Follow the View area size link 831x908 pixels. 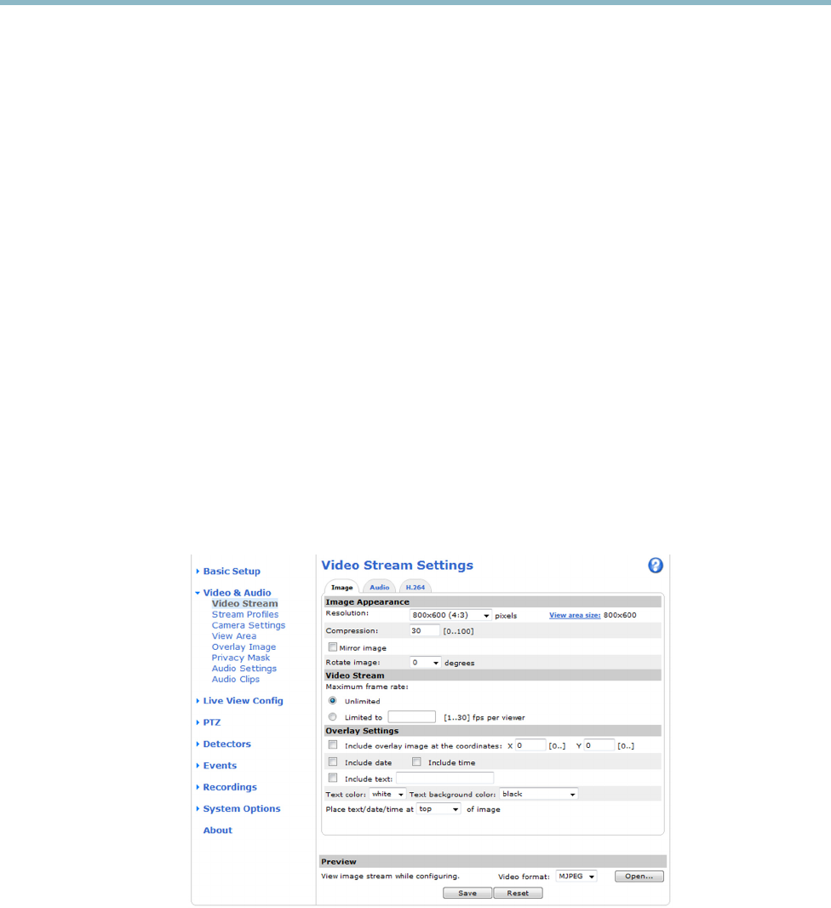(575, 616)
